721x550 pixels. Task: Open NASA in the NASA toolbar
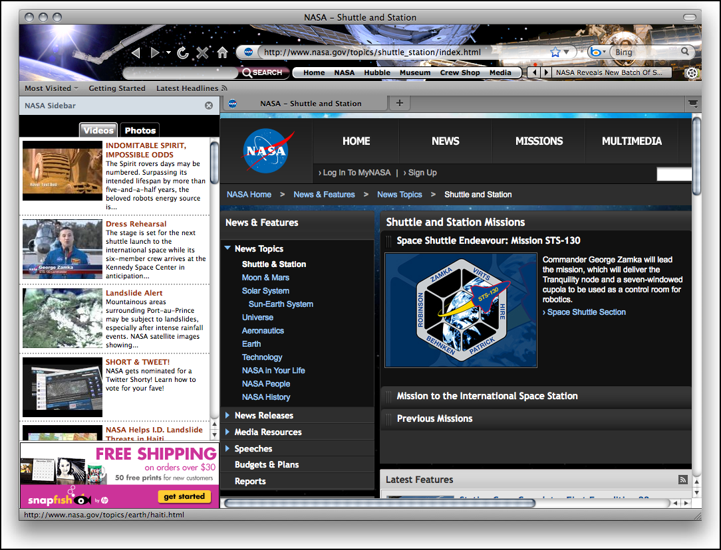click(345, 72)
